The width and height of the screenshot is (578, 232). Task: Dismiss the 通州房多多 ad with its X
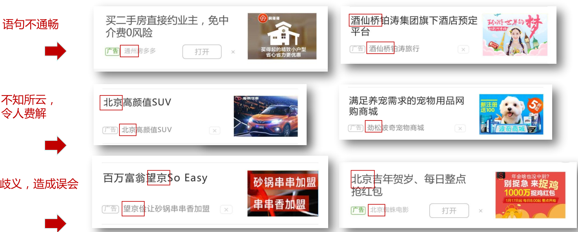click(x=233, y=52)
